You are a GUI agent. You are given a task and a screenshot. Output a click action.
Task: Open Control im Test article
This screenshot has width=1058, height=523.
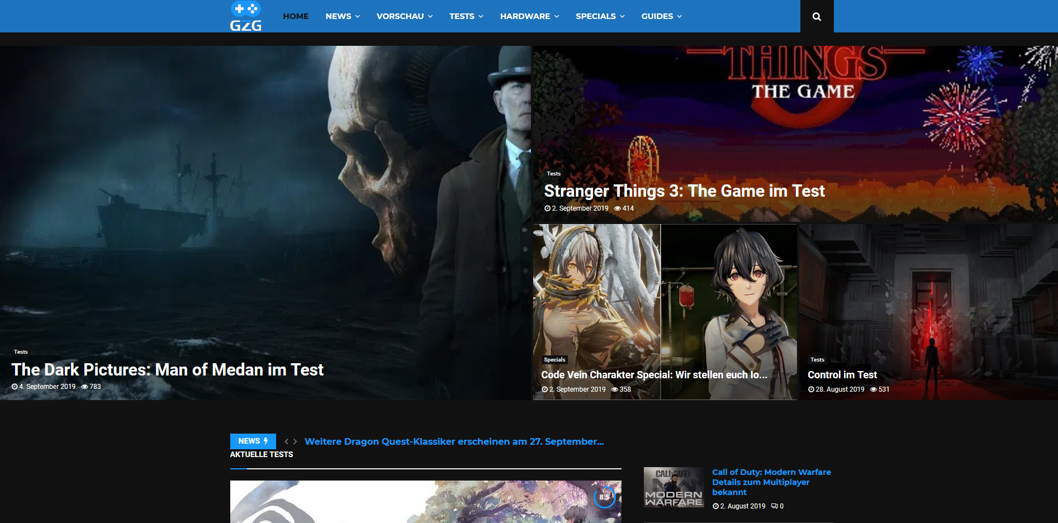[x=842, y=375]
